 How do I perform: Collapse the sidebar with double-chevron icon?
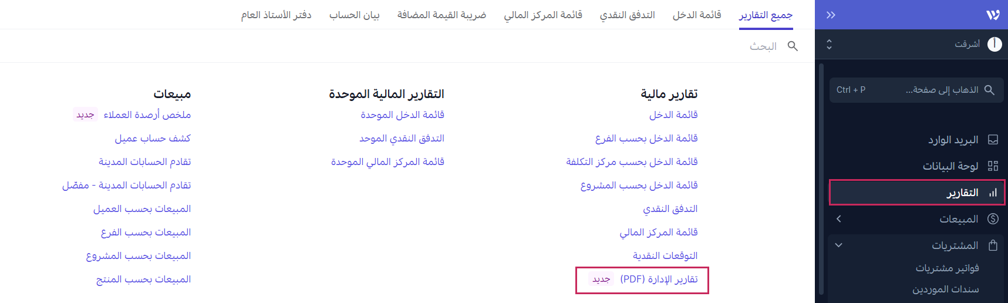[x=831, y=15]
